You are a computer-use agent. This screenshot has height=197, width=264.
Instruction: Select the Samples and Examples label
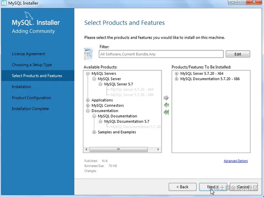click(x=117, y=132)
